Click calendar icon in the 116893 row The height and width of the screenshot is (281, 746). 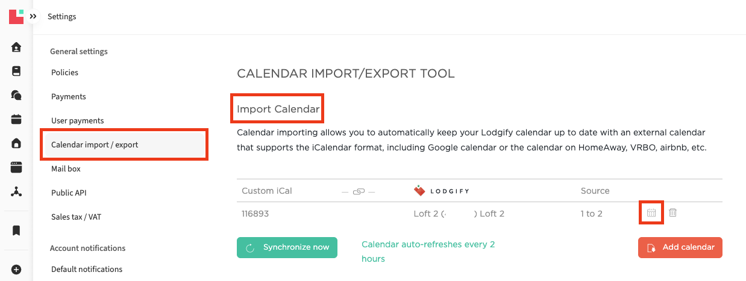coord(651,213)
